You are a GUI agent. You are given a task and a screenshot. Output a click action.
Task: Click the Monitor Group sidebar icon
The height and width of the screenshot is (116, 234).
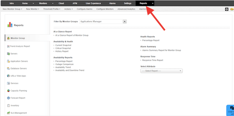pos(8,38)
